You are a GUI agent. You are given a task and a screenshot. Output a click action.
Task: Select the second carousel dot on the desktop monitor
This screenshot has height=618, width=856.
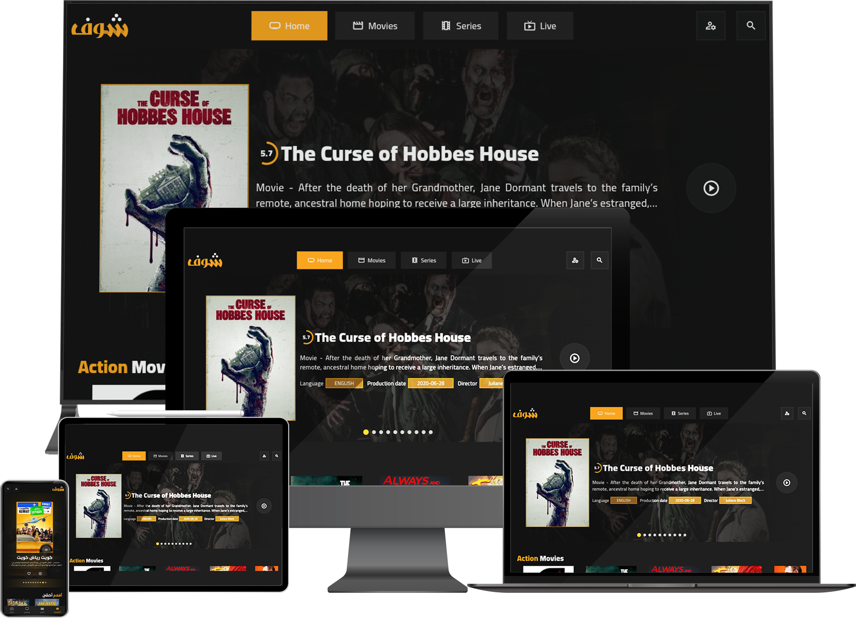[374, 432]
